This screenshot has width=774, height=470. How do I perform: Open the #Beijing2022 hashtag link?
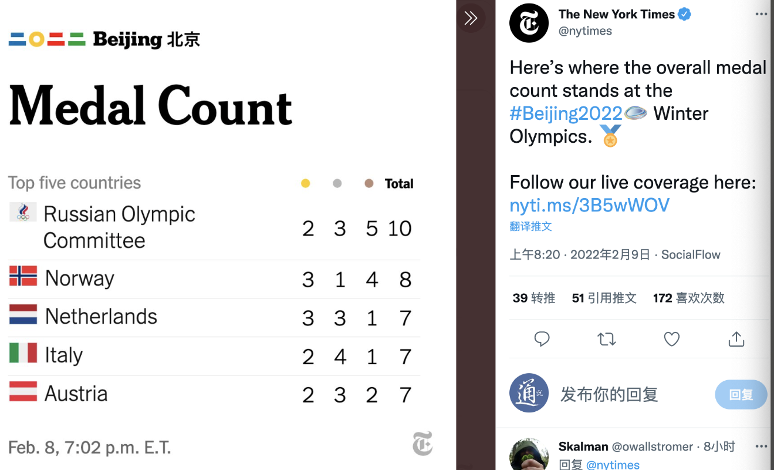click(x=566, y=113)
